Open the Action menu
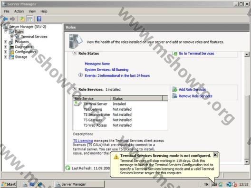251x188 pixels. (x=19, y=11)
